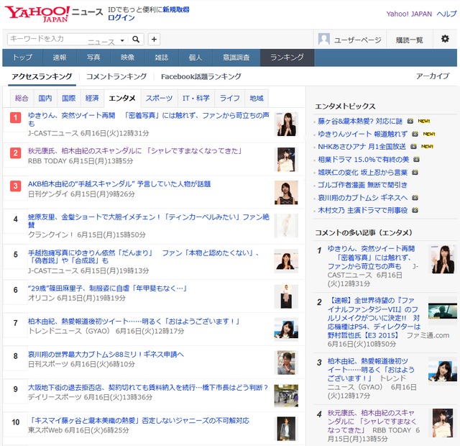
Task: Select the 映像 navigation tab
Action: coord(128,58)
